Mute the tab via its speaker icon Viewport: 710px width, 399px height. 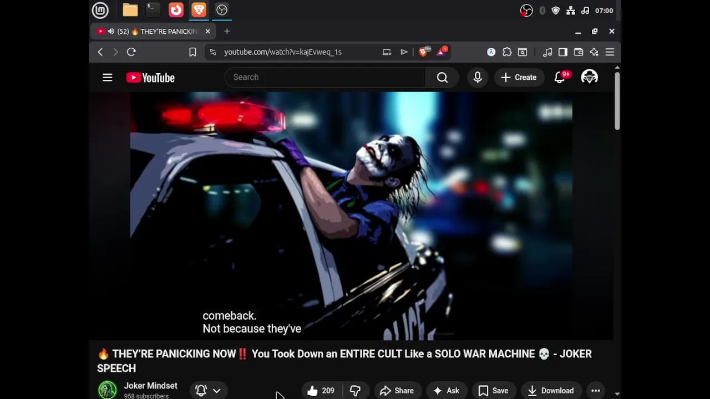[x=111, y=32]
